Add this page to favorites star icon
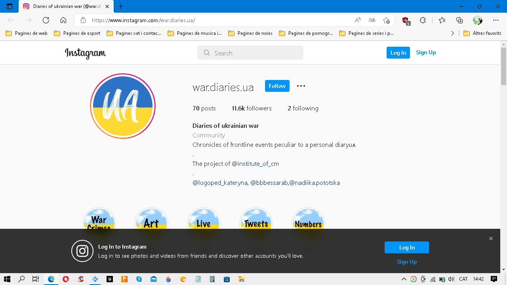This screenshot has height=285, width=507. click(x=386, y=20)
